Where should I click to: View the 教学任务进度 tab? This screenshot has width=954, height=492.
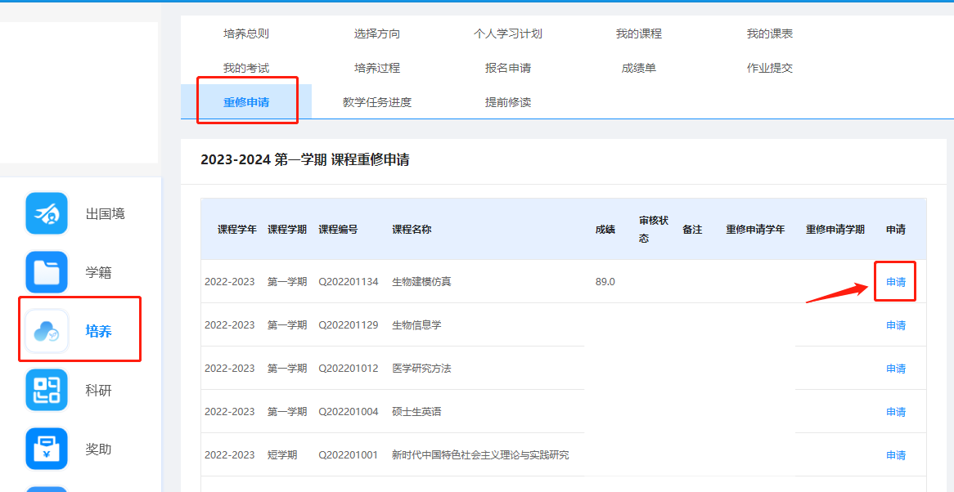point(376,102)
